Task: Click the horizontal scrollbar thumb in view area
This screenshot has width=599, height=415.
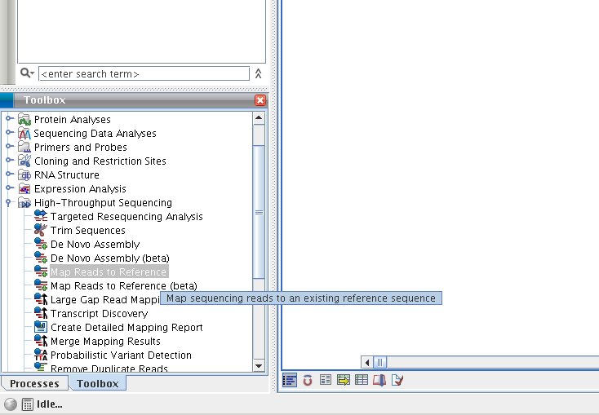Action: (380, 362)
